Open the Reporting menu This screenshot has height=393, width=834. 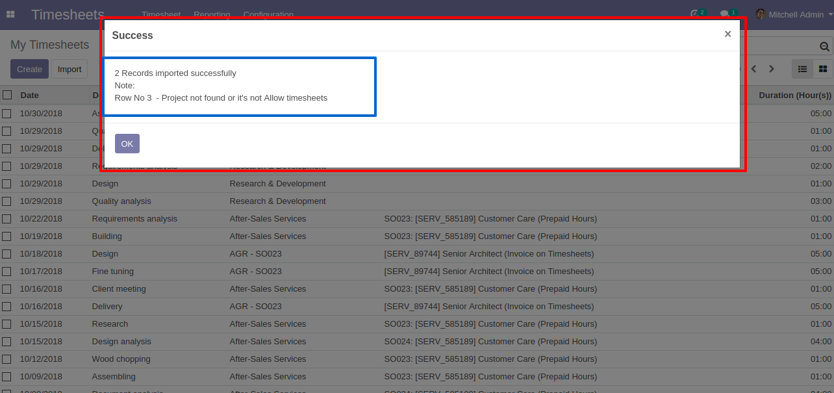click(212, 14)
